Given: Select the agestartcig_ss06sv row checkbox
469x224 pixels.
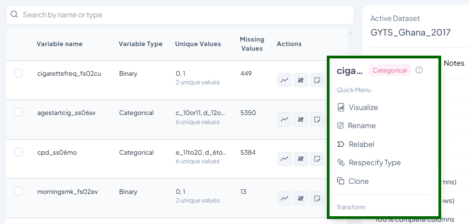Looking at the screenshot, I should pyautogui.click(x=18, y=113).
